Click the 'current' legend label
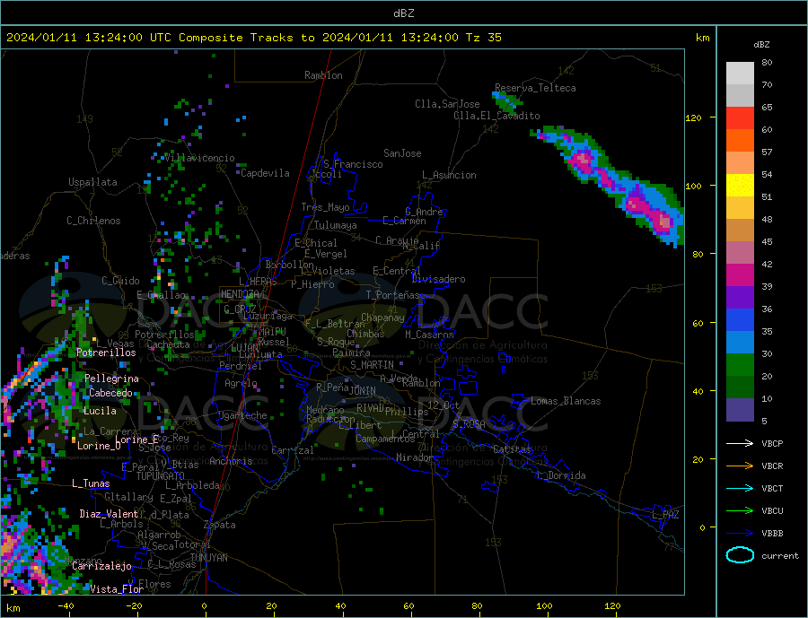Viewport: 808px width, 618px height. point(779,556)
